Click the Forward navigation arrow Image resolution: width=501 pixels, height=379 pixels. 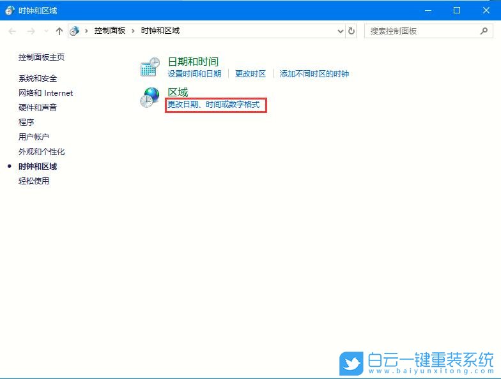pyautogui.click(x=31, y=31)
